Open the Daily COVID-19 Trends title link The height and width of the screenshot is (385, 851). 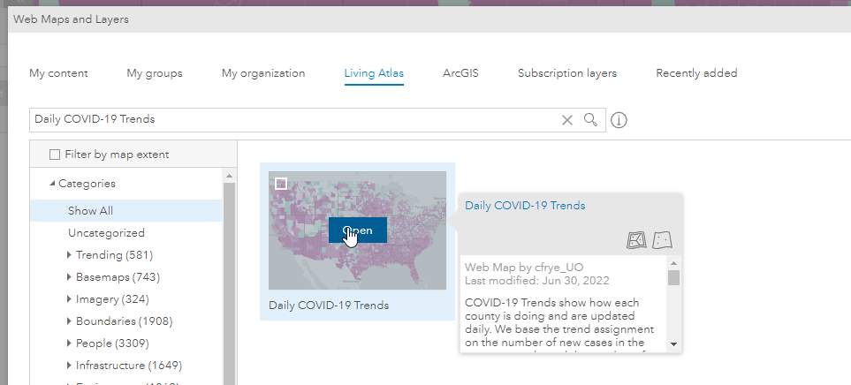tap(525, 206)
